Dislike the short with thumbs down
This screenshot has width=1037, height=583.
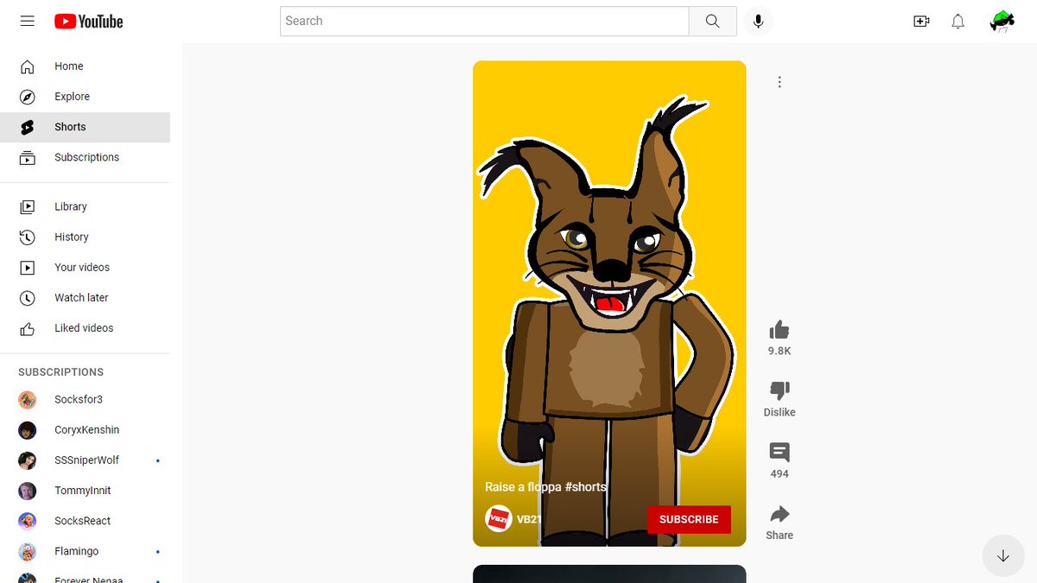(779, 391)
